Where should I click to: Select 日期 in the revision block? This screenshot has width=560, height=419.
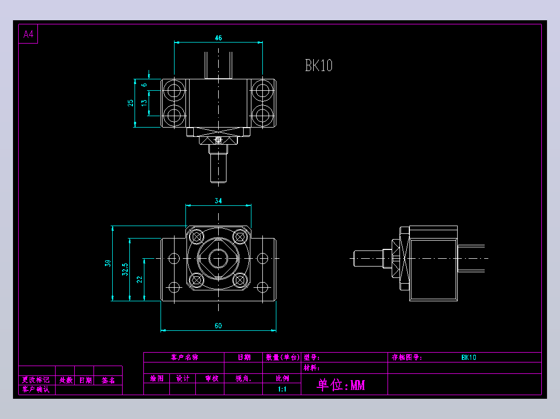tap(85, 380)
